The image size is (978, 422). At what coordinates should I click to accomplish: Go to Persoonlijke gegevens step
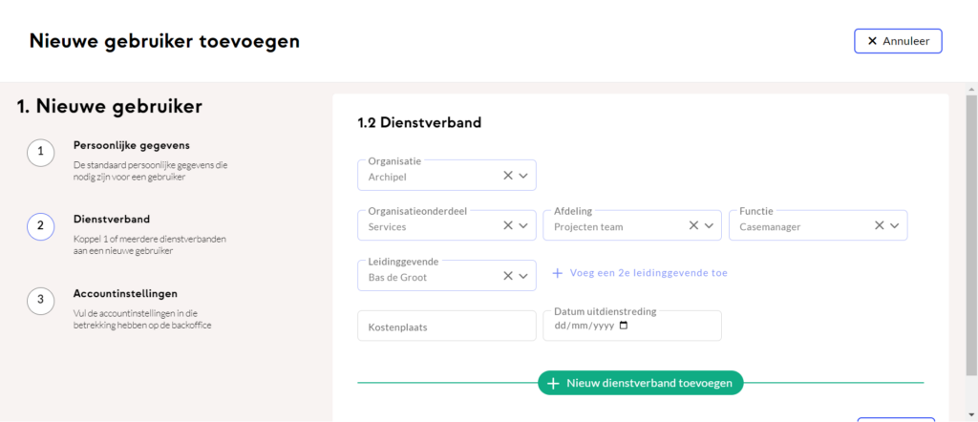coord(131,146)
